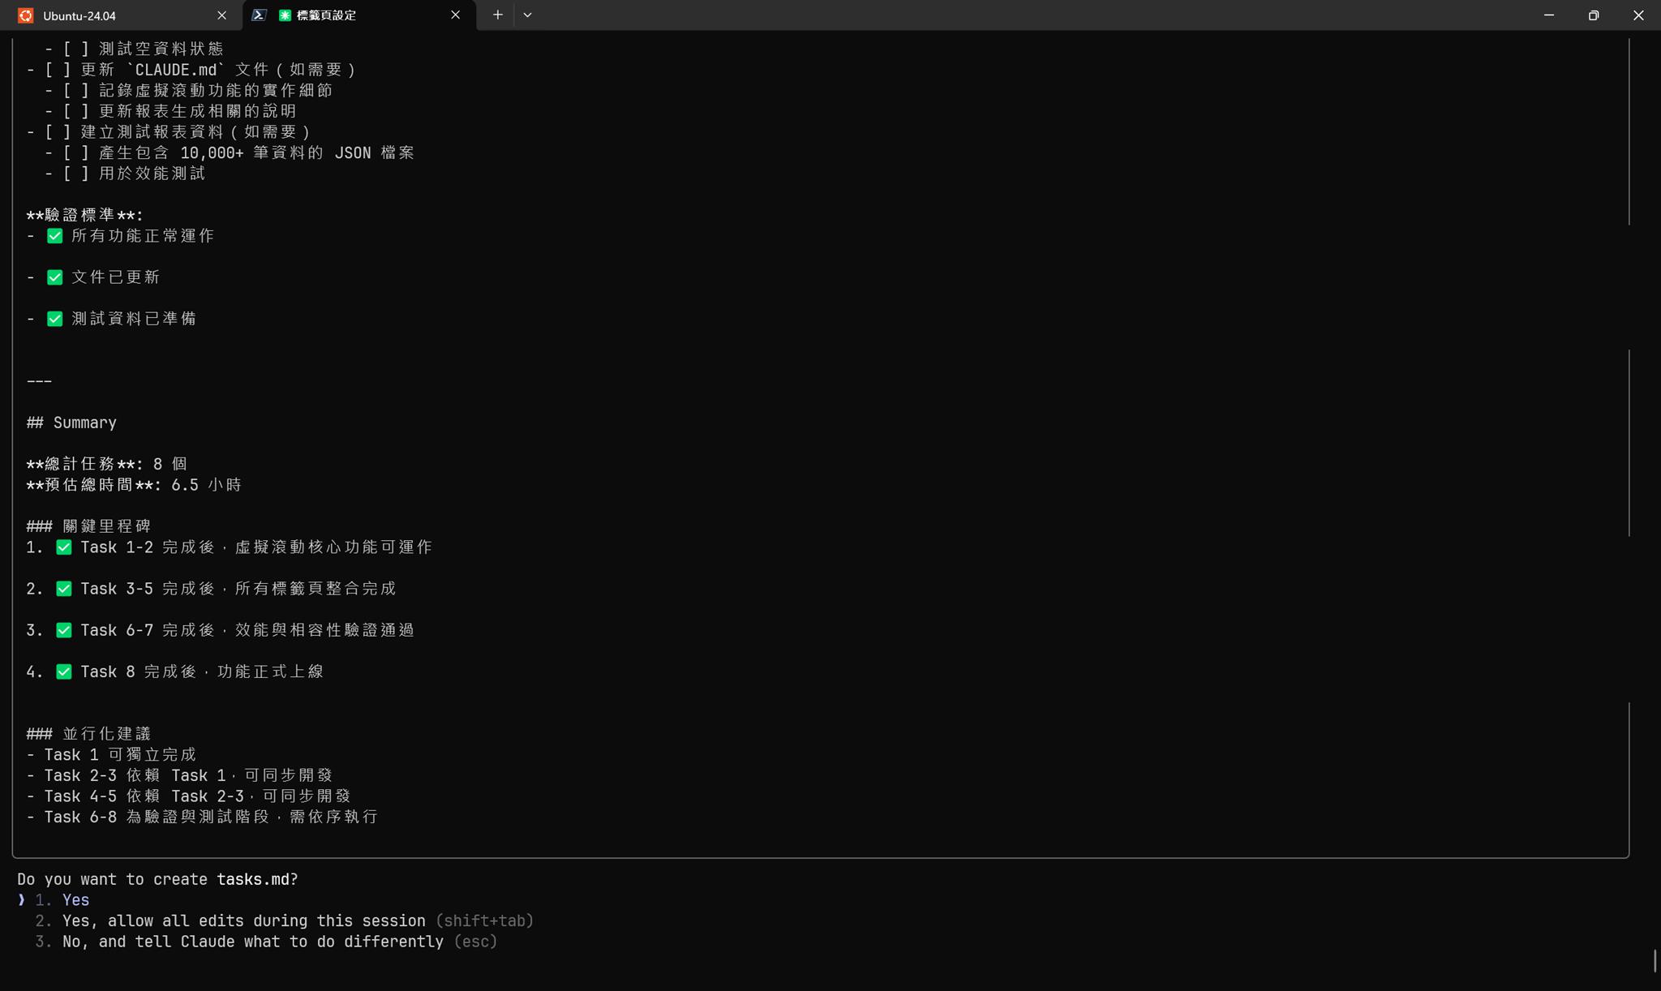The height and width of the screenshot is (991, 1661).
Task: Click green checkmark beside 測試資料已準備
Action: point(54,319)
